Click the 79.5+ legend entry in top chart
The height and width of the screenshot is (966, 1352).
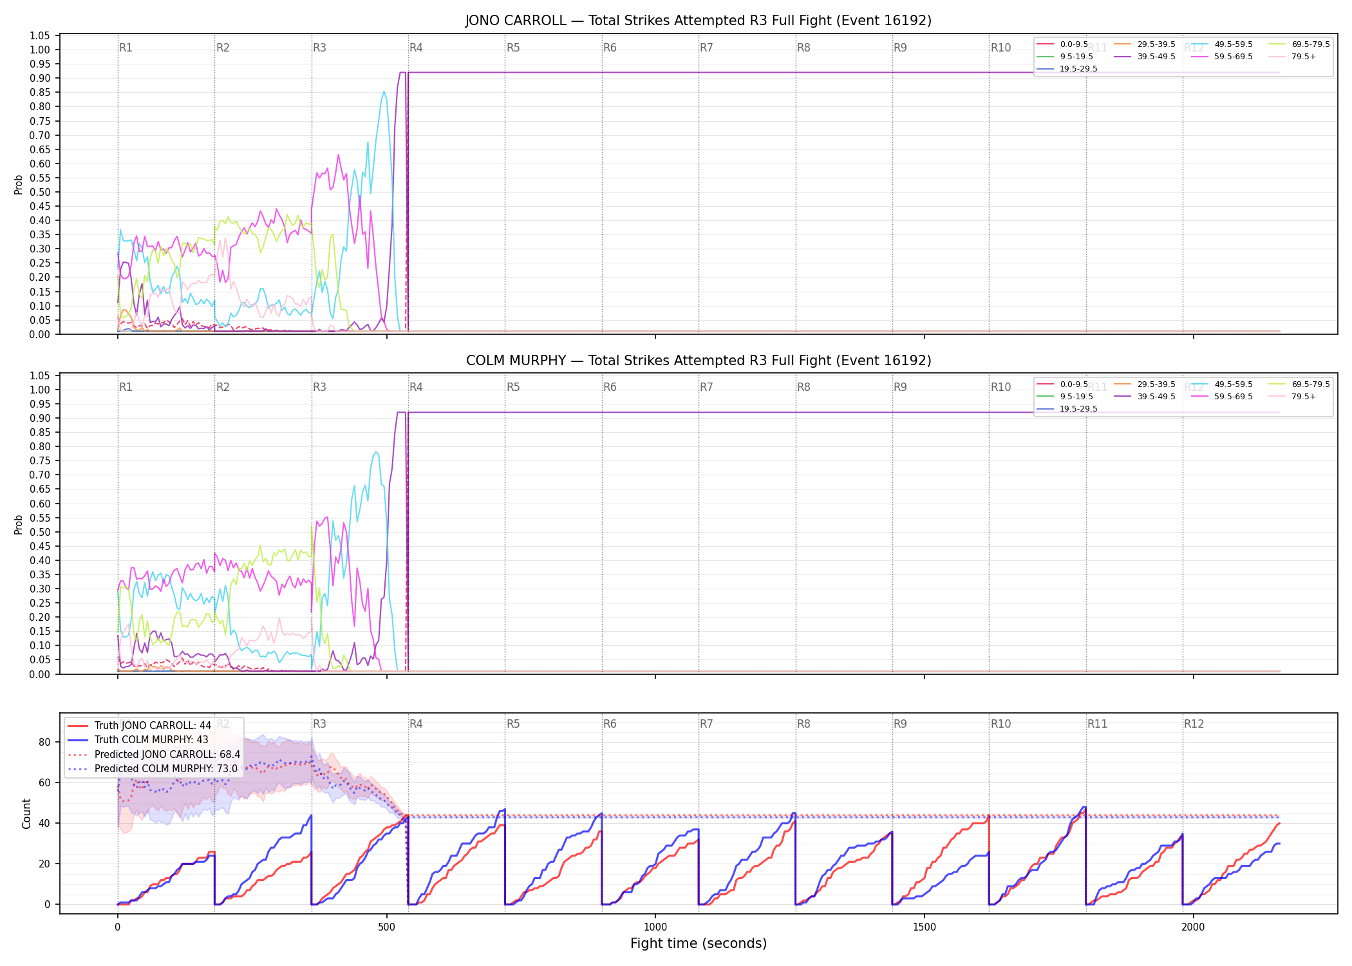coord(1292,57)
